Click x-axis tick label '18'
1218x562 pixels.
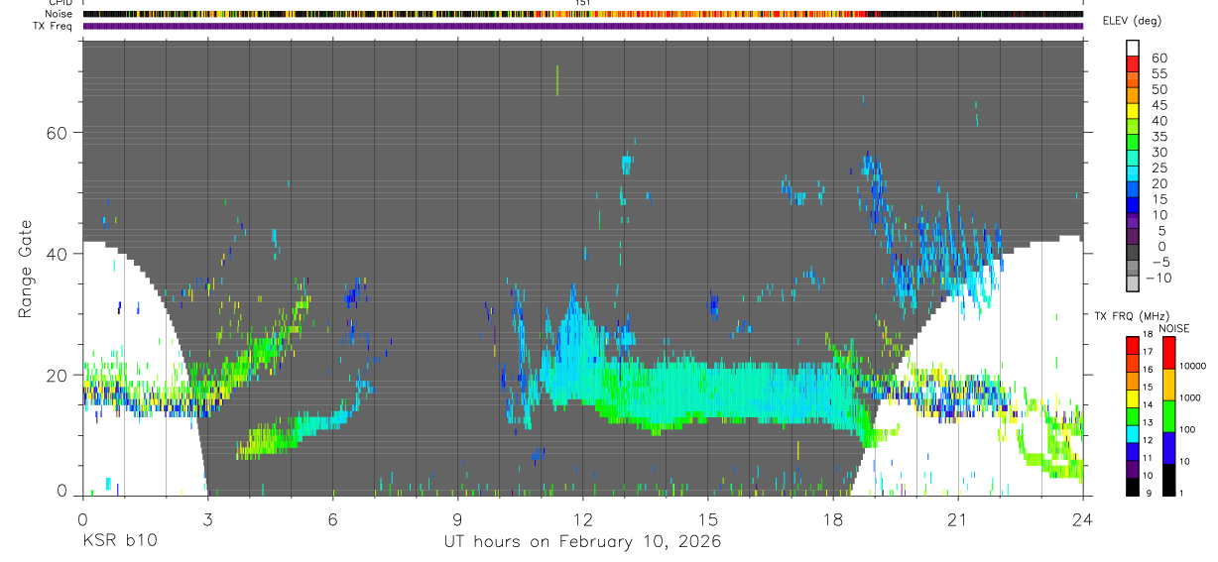pos(832,518)
